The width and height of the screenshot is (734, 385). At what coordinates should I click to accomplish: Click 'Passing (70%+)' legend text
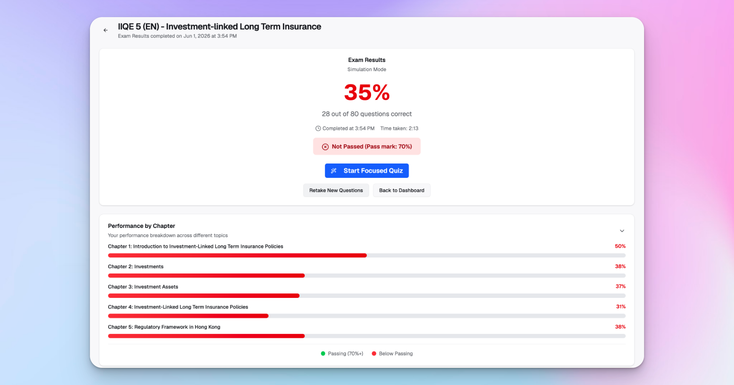click(x=346, y=354)
